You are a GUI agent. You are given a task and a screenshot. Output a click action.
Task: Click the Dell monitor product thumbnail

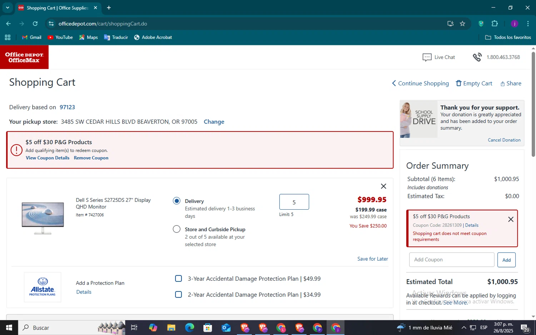[43, 218]
